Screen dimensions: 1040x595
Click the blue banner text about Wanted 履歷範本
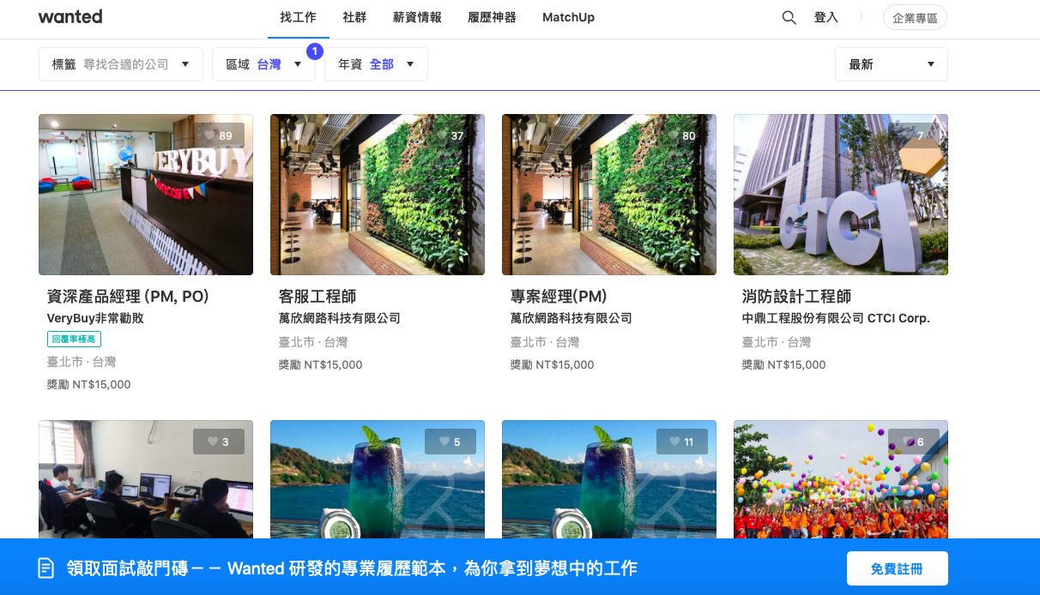click(352, 568)
